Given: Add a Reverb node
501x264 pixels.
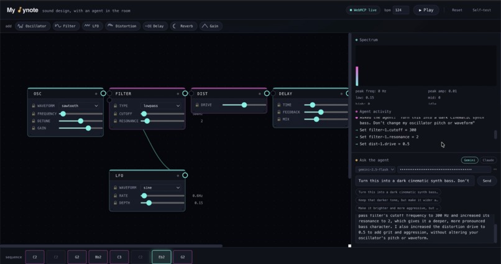Looking at the screenshot, I should point(183,26).
